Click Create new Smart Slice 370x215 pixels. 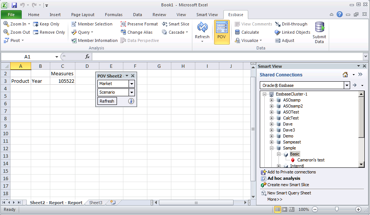pyautogui.click(x=285, y=185)
